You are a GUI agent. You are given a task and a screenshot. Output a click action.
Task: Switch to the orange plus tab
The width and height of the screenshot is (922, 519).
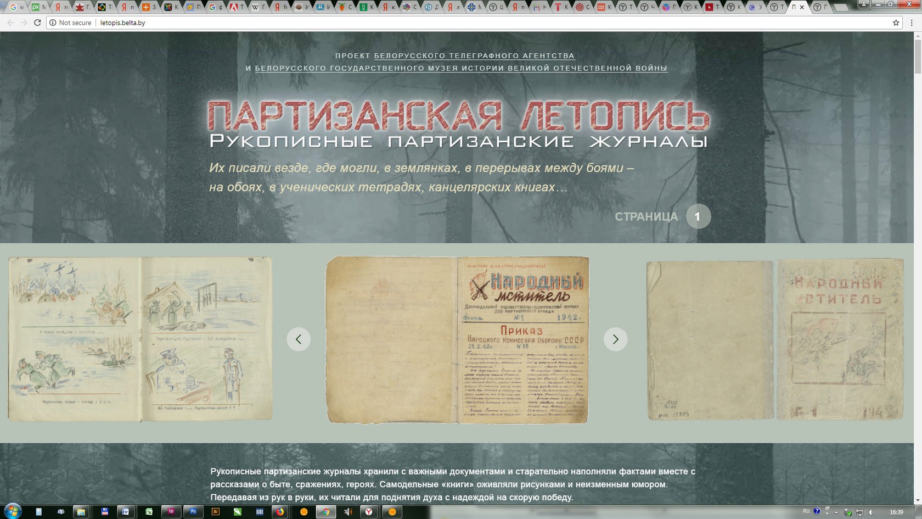[x=148, y=7]
